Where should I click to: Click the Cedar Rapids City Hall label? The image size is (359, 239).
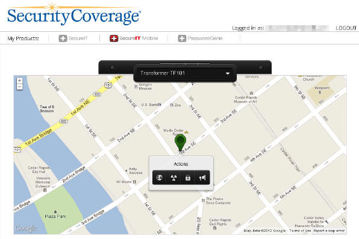point(39,169)
